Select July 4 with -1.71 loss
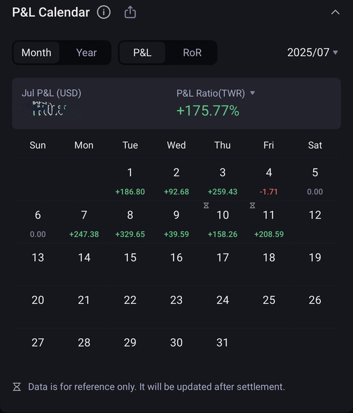Viewport: 353px width, 413px height. pos(268,181)
